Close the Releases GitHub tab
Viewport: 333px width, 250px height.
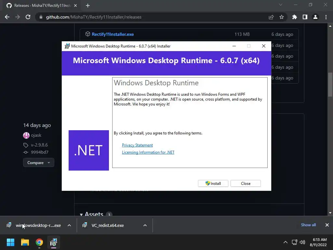75,6
